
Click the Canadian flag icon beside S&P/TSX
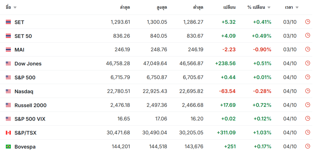point(8,133)
